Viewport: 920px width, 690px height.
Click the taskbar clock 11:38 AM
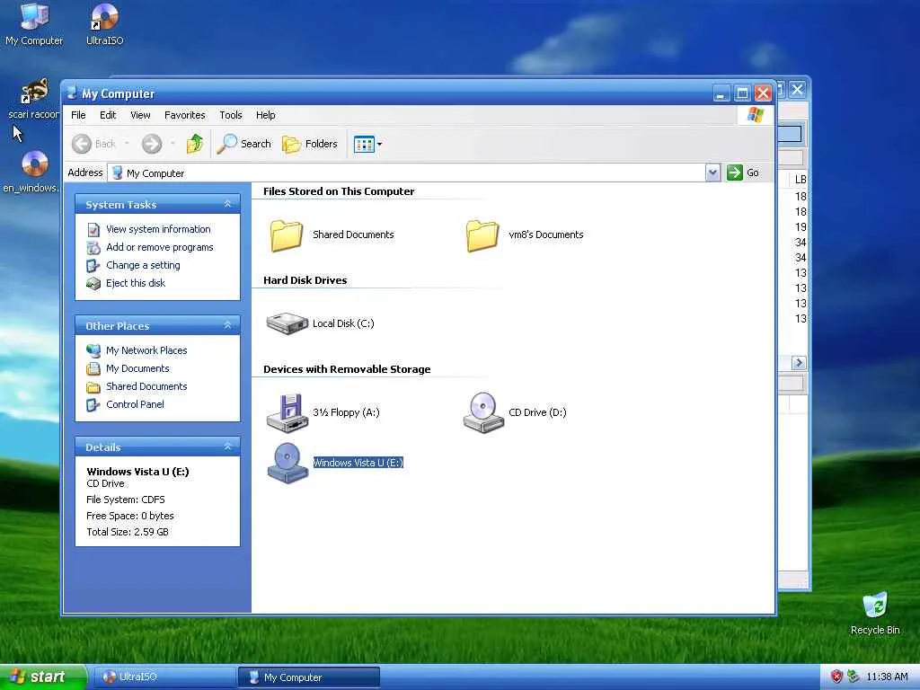click(887, 677)
